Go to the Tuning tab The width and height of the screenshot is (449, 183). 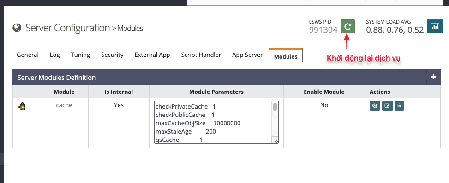point(80,55)
